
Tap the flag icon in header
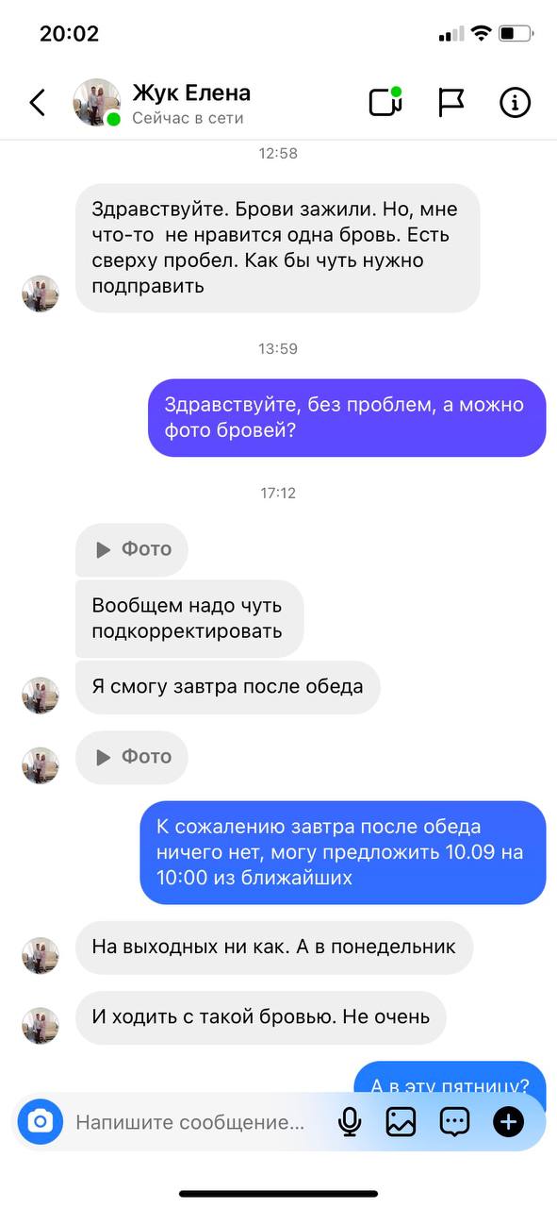click(x=451, y=102)
